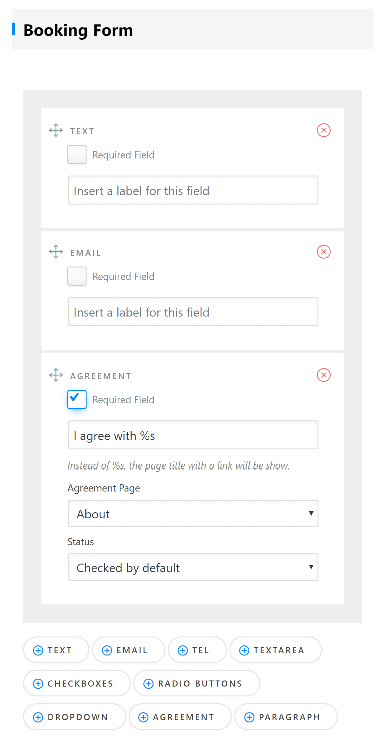Click the drag handle of the Agreement field
Screen dimensions: 384x751
[56, 375]
